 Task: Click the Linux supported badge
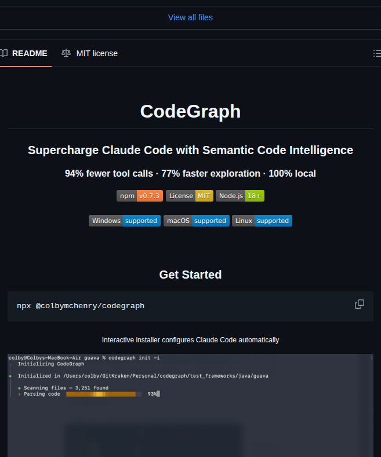point(262,221)
